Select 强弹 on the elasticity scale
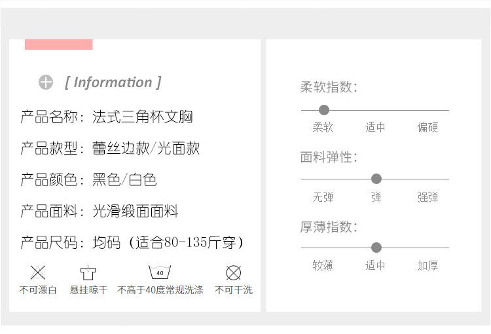 pyautogui.click(x=427, y=197)
